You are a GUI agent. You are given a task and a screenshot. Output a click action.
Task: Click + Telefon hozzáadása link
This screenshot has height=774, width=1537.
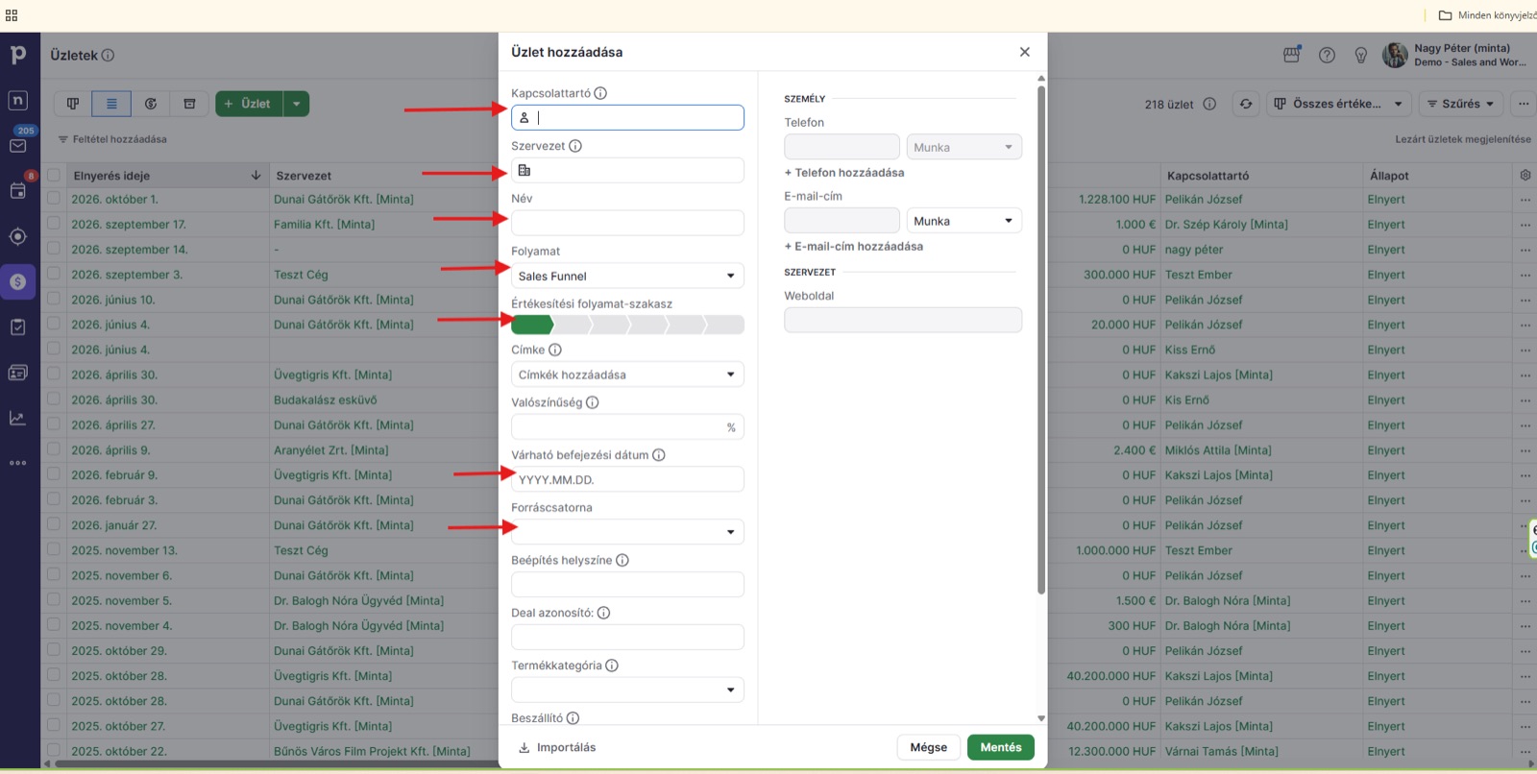click(844, 173)
